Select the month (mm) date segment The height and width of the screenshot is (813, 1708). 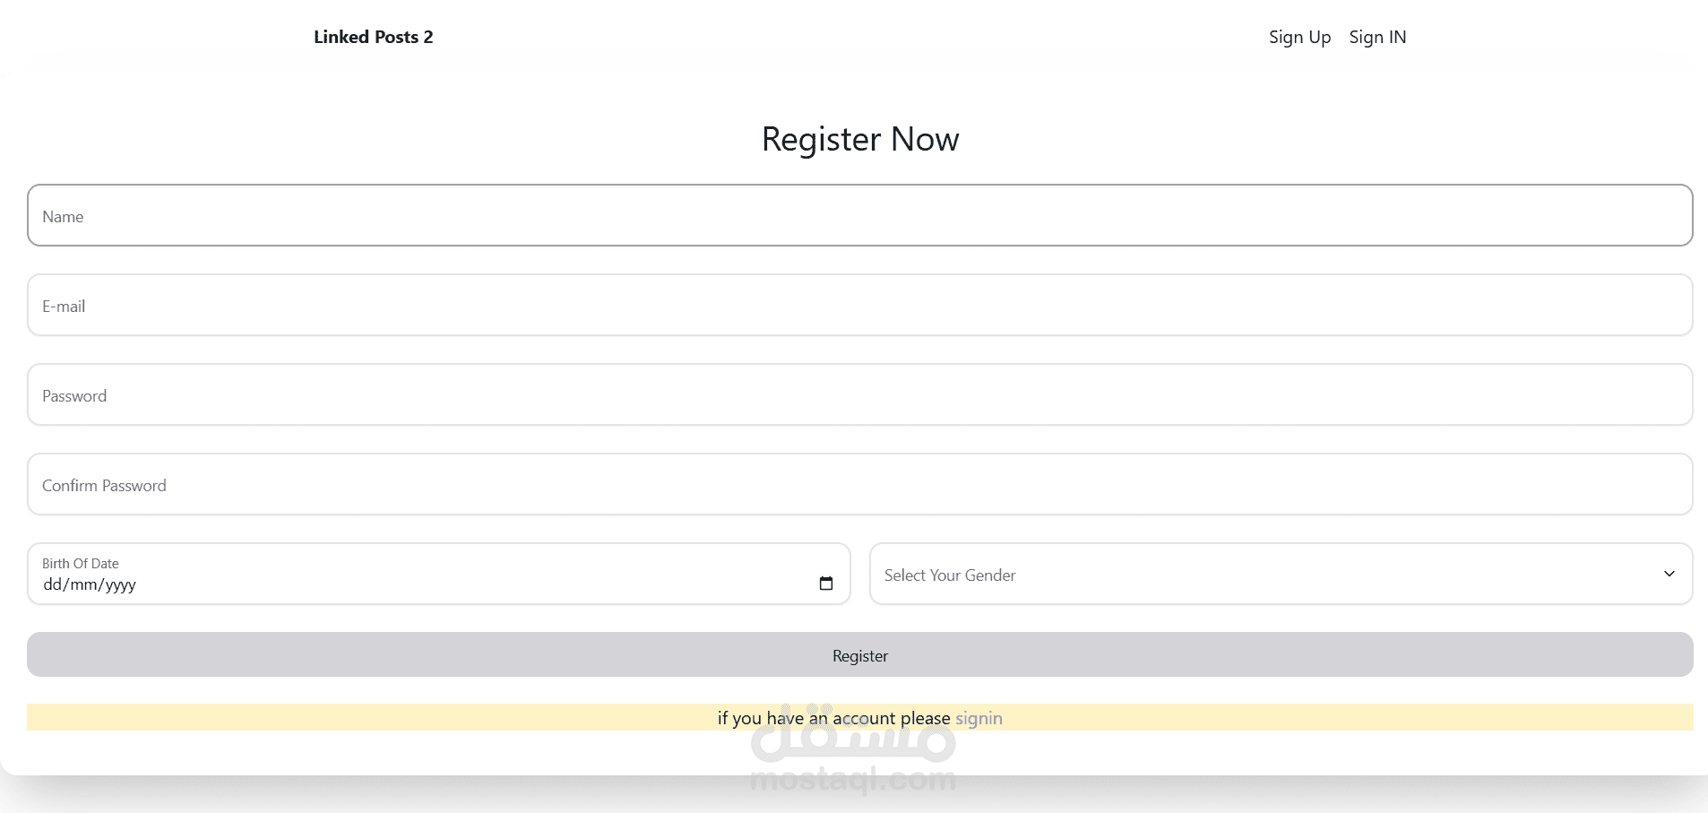point(83,584)
